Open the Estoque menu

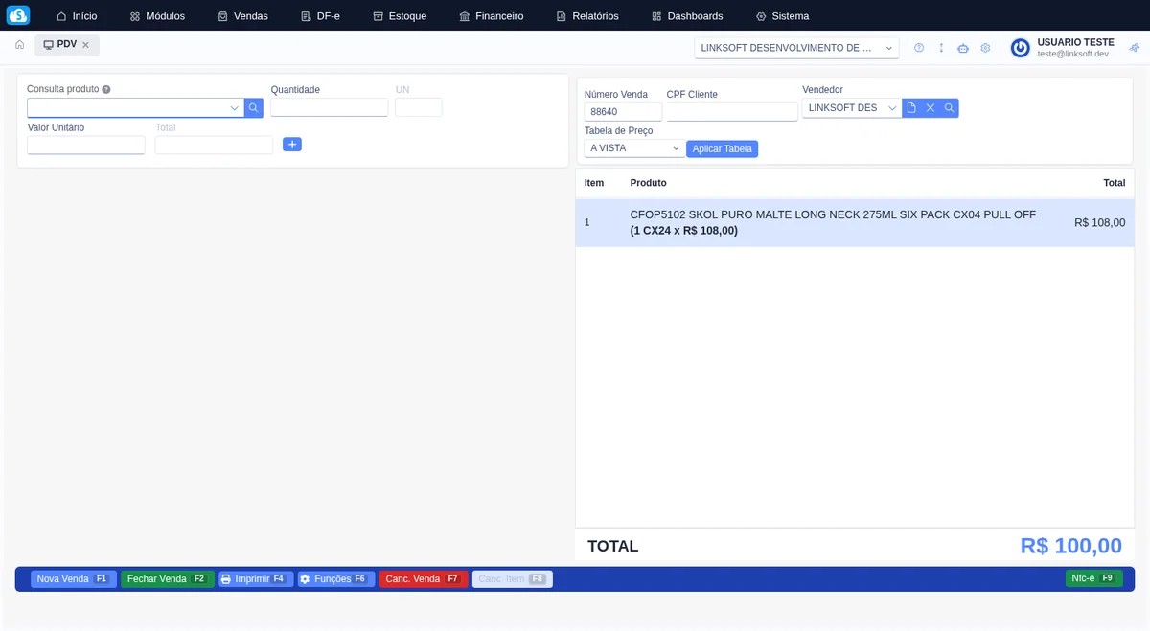(x=400, y=16)
